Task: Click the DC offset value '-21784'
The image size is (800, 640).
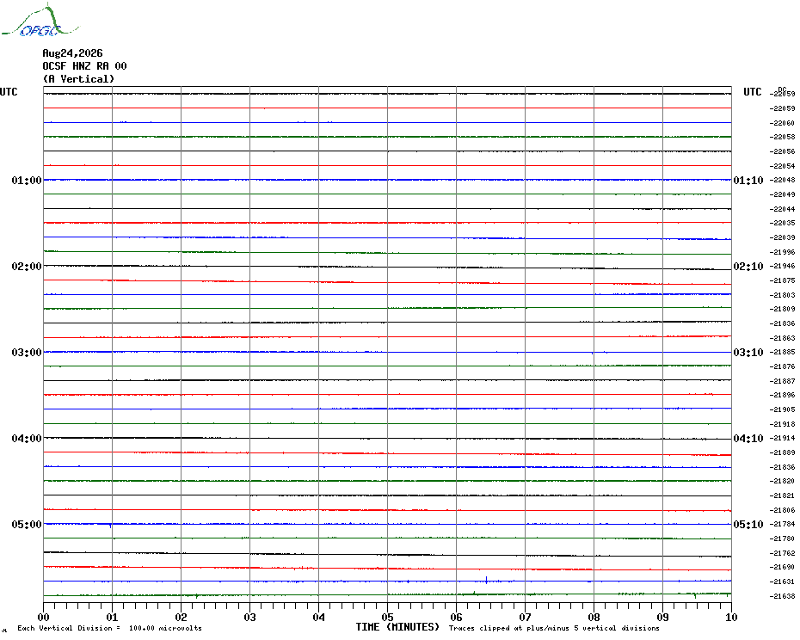Action: click(x=782, y=524)
